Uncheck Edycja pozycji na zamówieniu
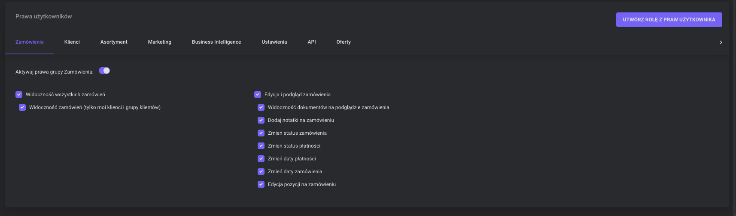The height and width of the screenshot is (216, 736). [261, 184]
